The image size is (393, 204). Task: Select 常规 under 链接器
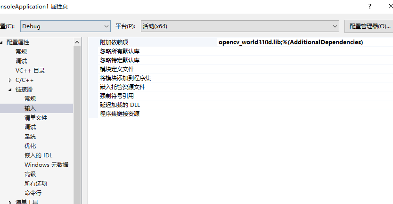click(x=30, y=99)
